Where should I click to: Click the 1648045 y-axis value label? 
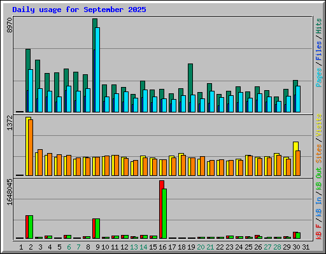coord(10,192)
